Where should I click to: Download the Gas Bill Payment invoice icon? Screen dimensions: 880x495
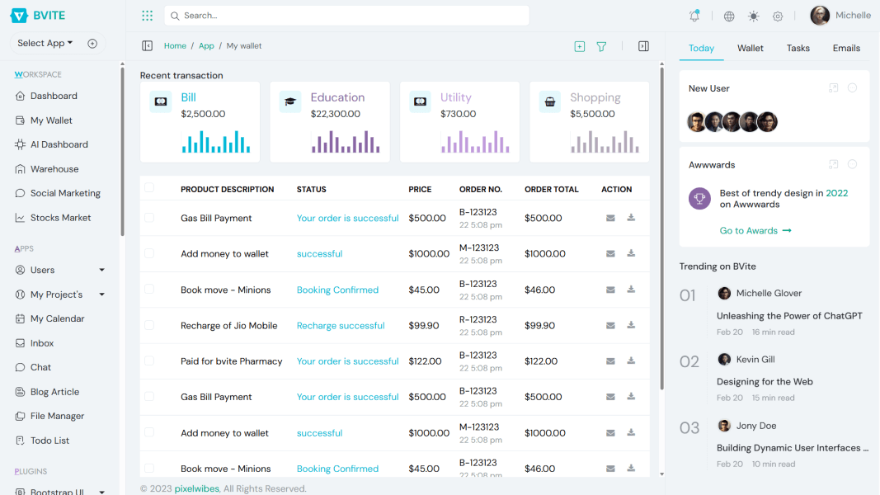click(x=631, y=218)
